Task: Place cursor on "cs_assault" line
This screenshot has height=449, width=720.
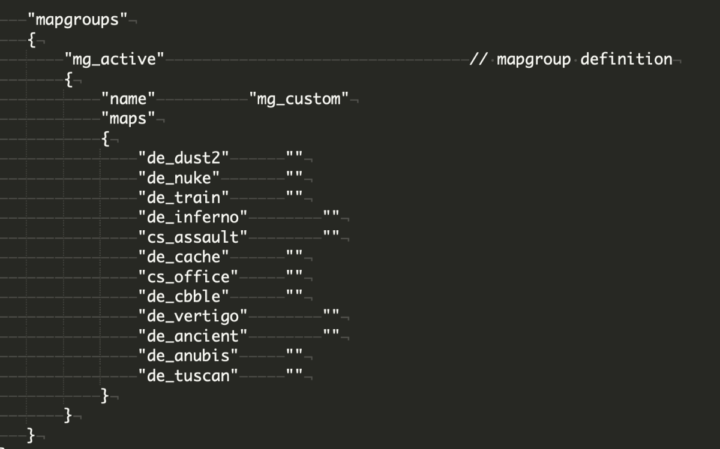Action: pos(193,237)
